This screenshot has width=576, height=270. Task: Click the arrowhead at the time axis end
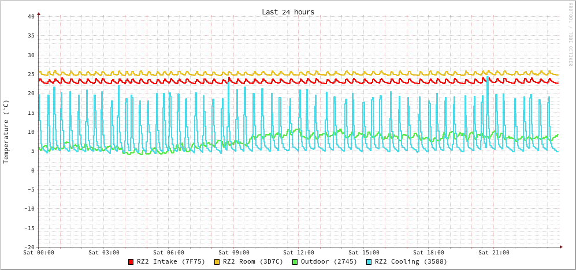coord(560,247)
